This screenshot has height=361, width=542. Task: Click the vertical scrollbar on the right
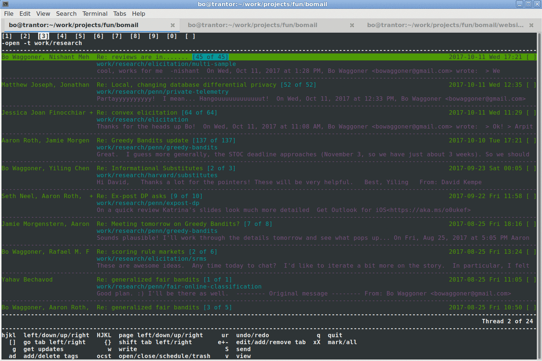pos(539,183)
